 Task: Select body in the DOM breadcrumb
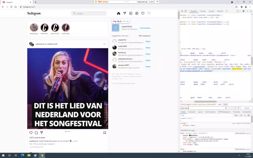(x=220, y=105)
